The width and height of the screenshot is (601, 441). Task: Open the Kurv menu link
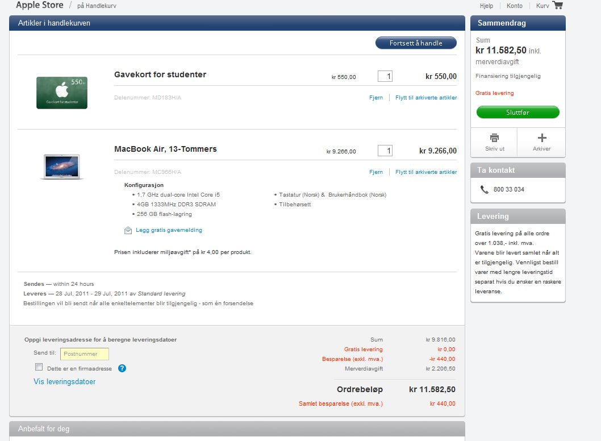coord(542,6)
